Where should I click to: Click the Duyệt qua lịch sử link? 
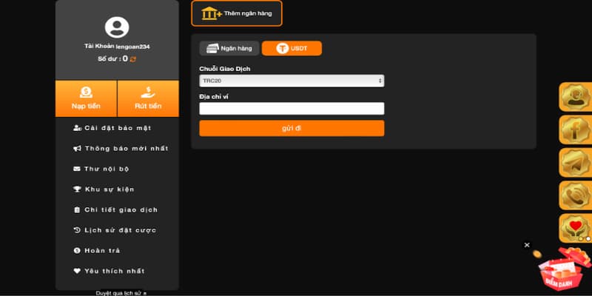point(121,293)
